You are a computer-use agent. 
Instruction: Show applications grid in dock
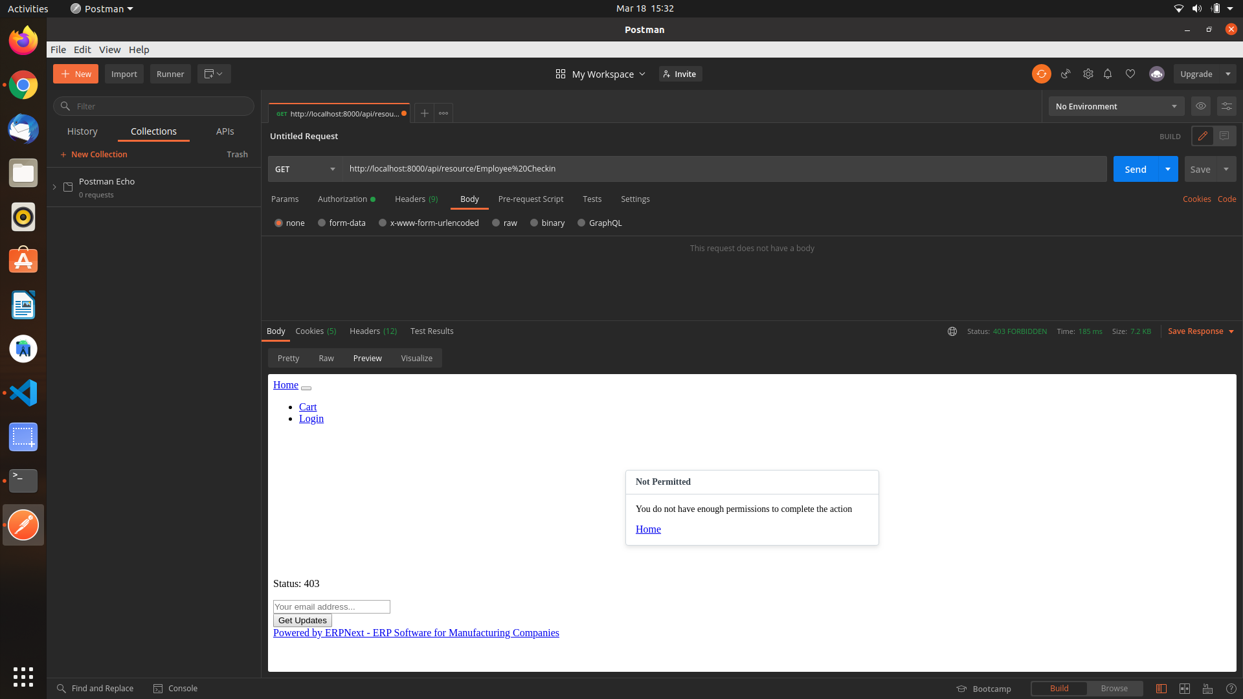[23, 677]
